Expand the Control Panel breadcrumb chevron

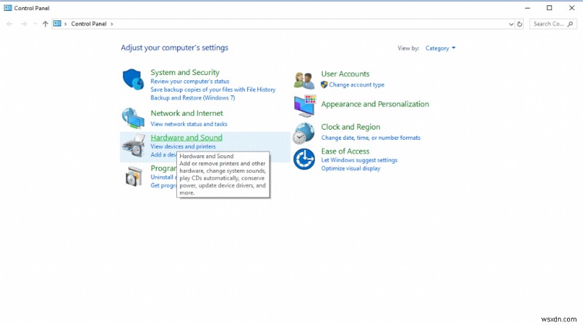[x=111, y=24]
